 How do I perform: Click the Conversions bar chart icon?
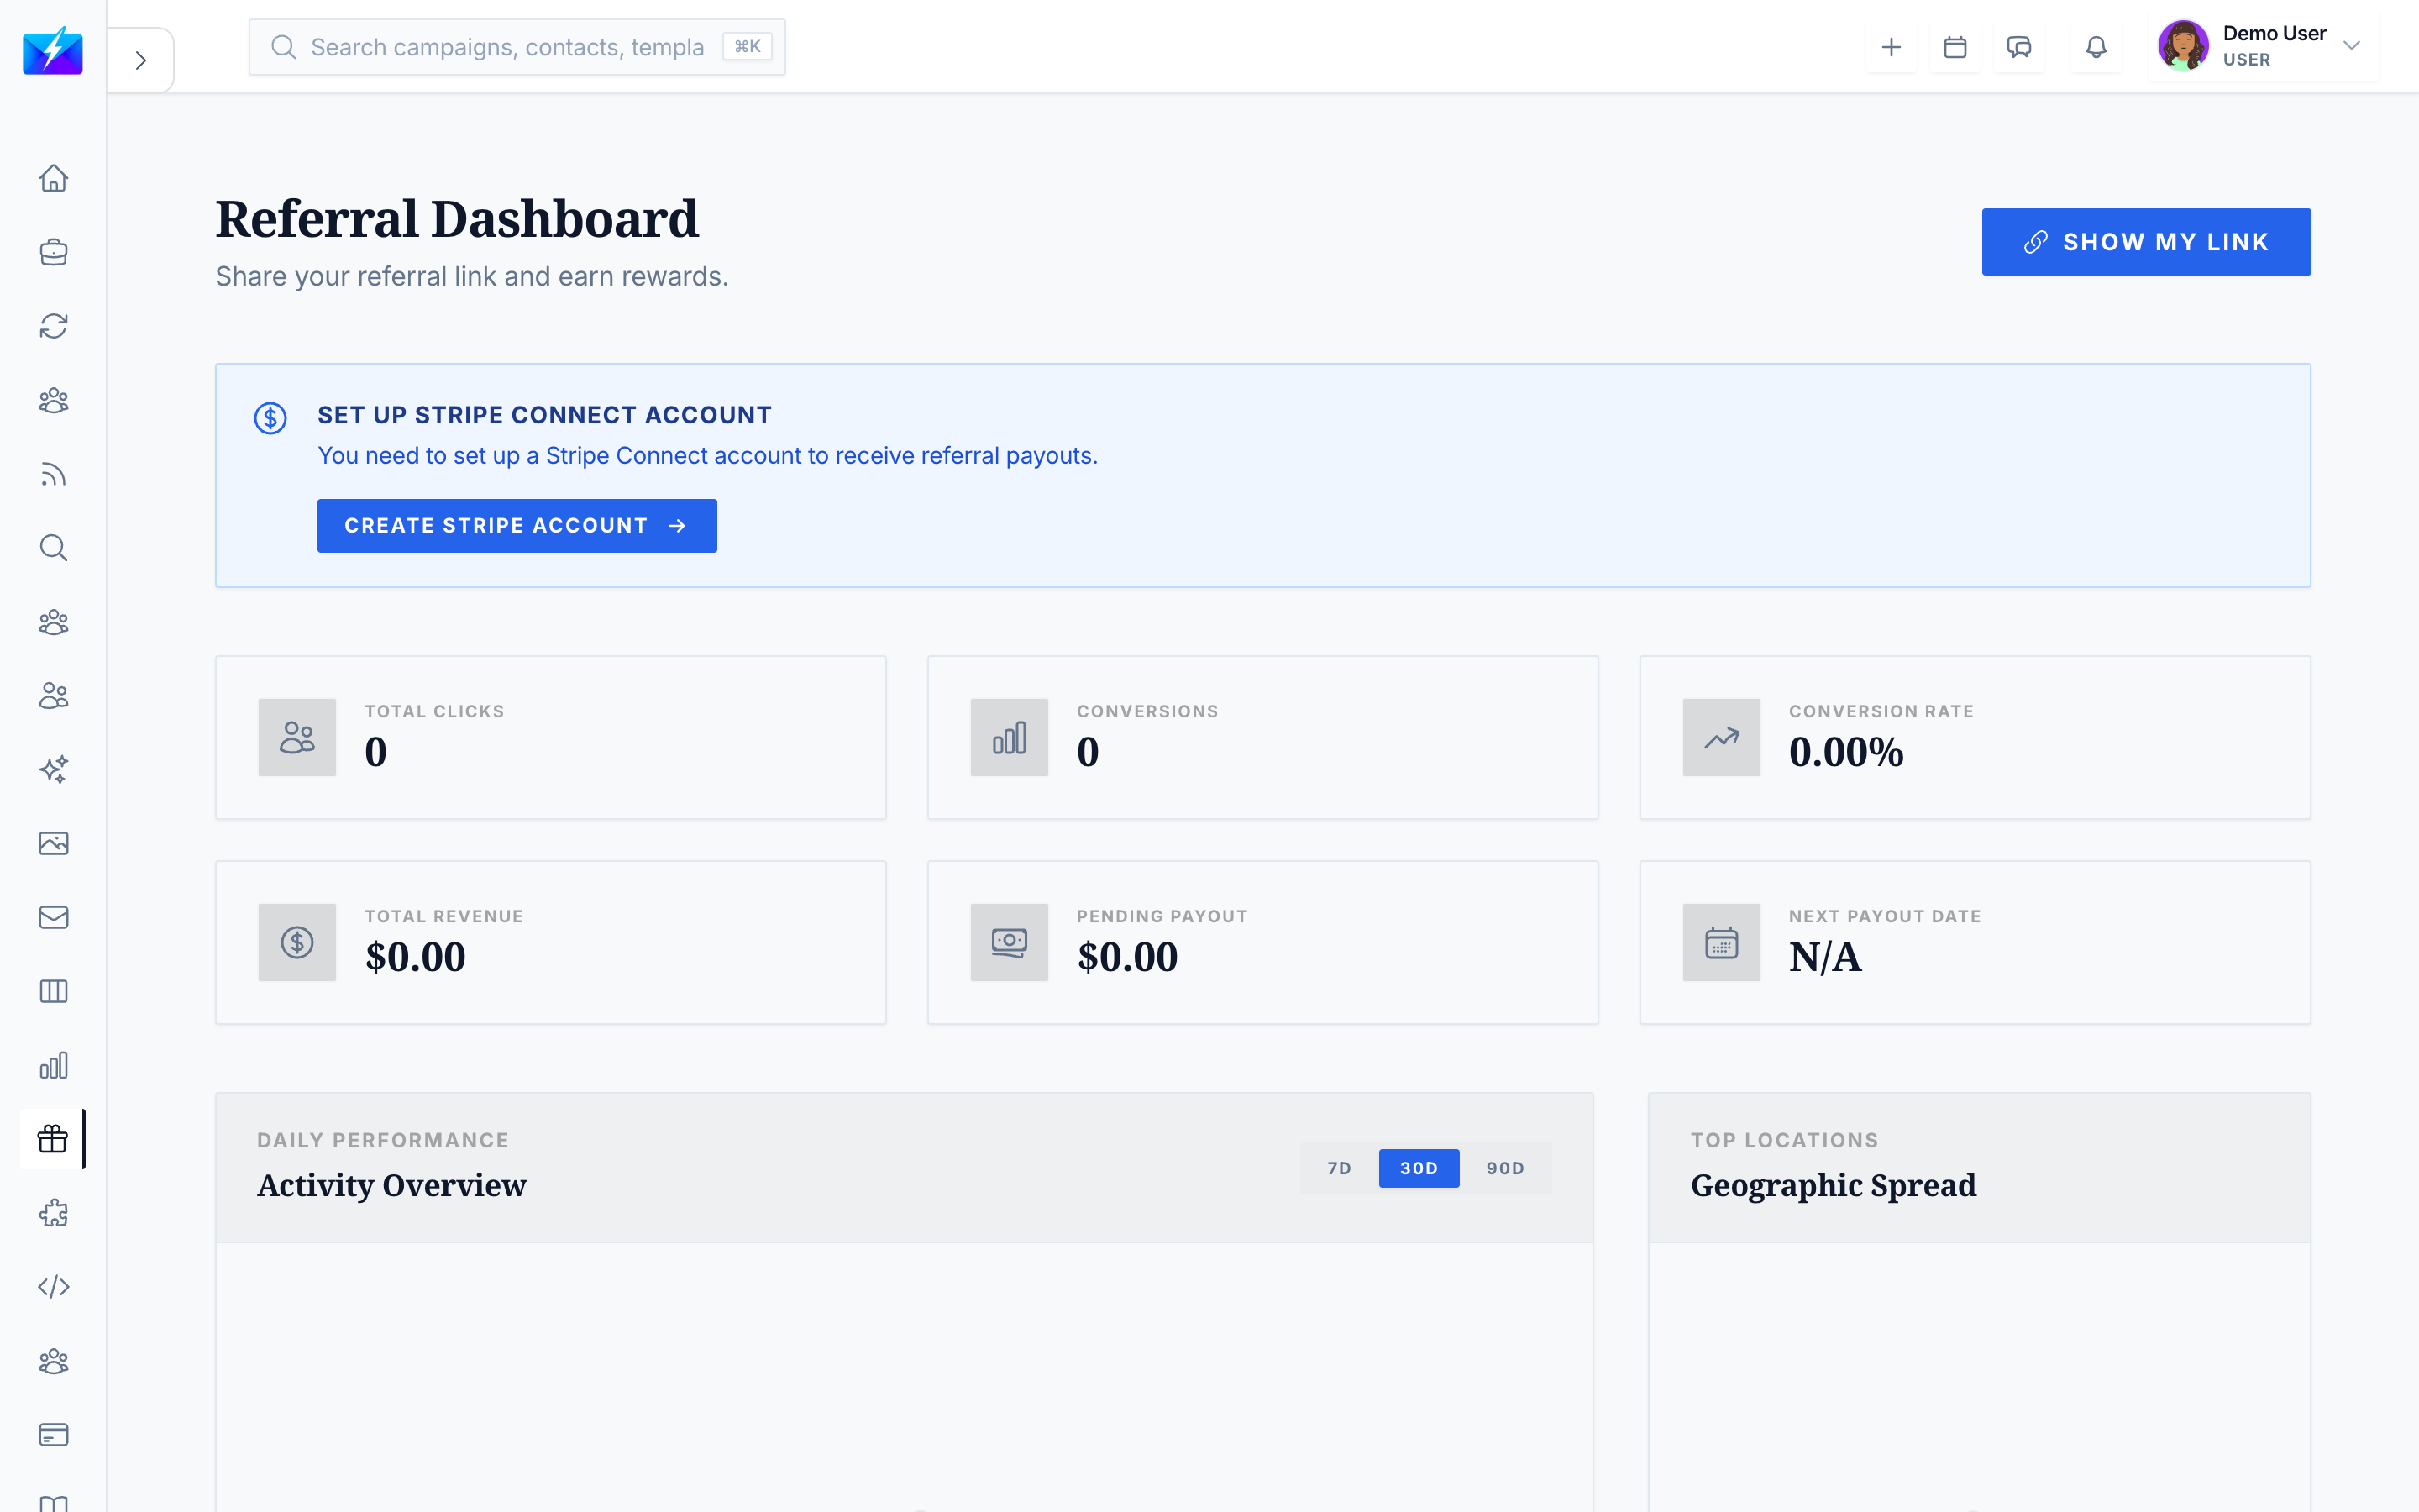click(x=1009, y=737)
